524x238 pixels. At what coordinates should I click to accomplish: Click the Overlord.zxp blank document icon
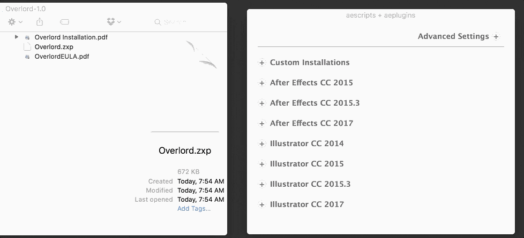pyautogui.click(x=27, y=47)
